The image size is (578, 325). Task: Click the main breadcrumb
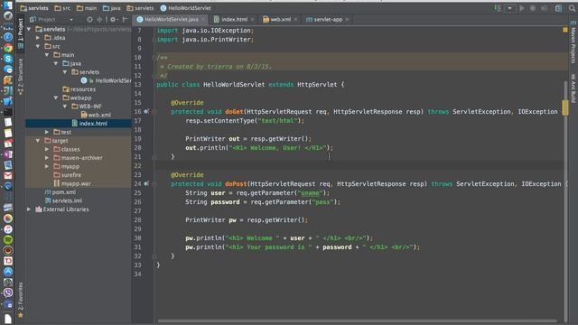pos(87,8)
